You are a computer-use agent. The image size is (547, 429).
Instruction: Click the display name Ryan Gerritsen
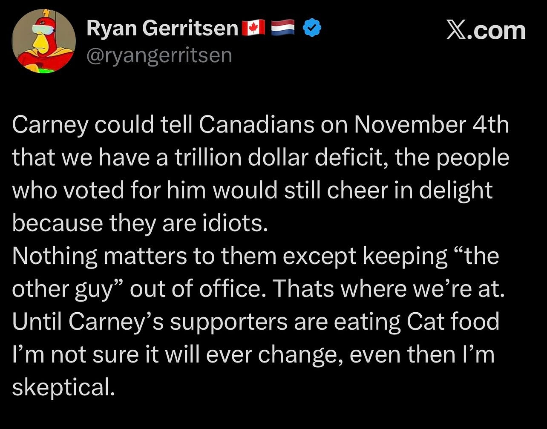click(x=162, y=29)
